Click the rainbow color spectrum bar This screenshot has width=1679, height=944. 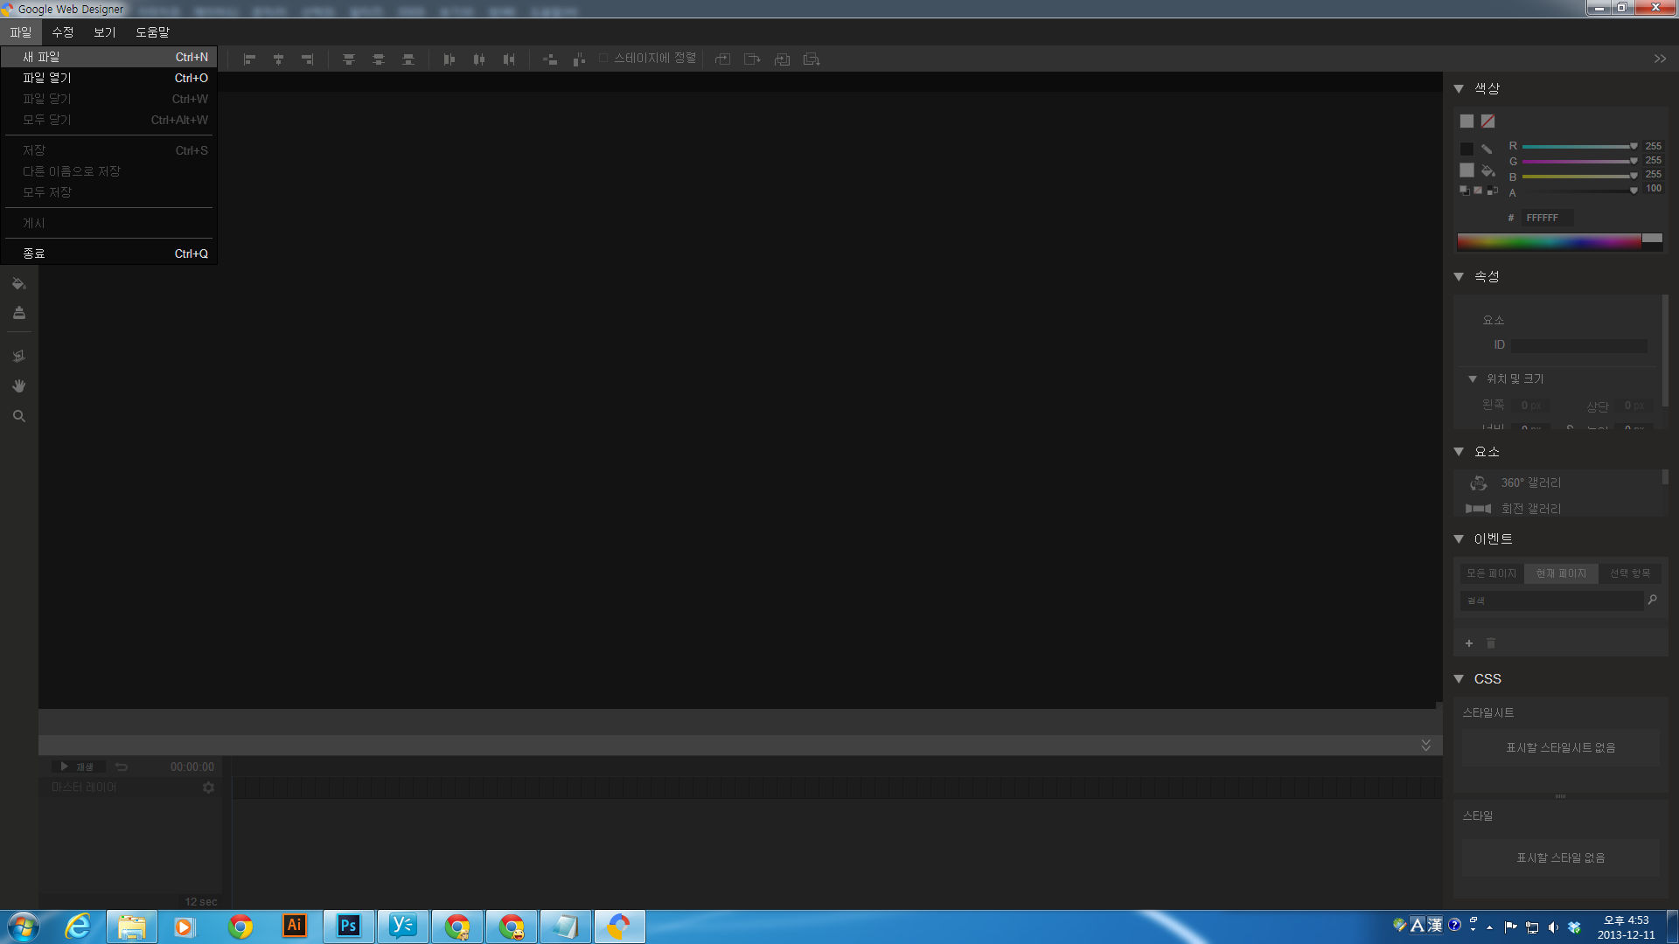click(1548, 242)
